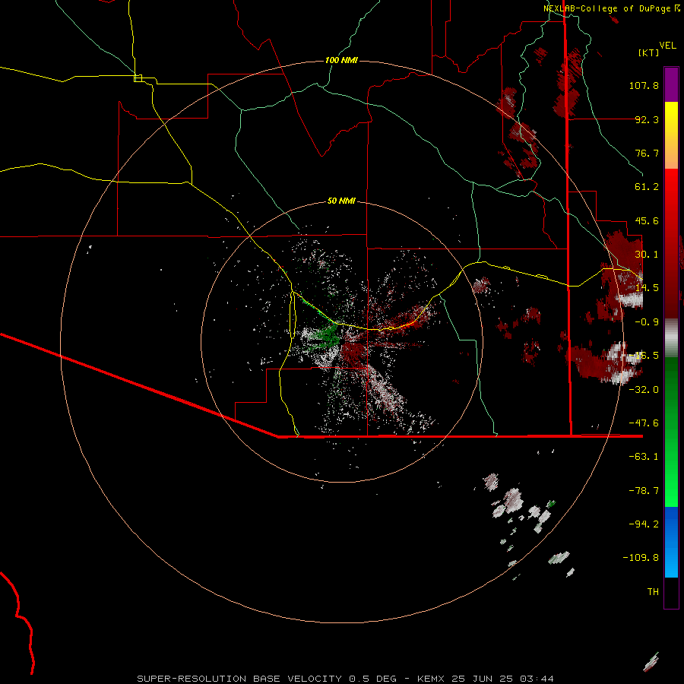The image size is (684, 684).
Task: Select the -0.9 velocity legend value
Action: click(x=647, y=322)
